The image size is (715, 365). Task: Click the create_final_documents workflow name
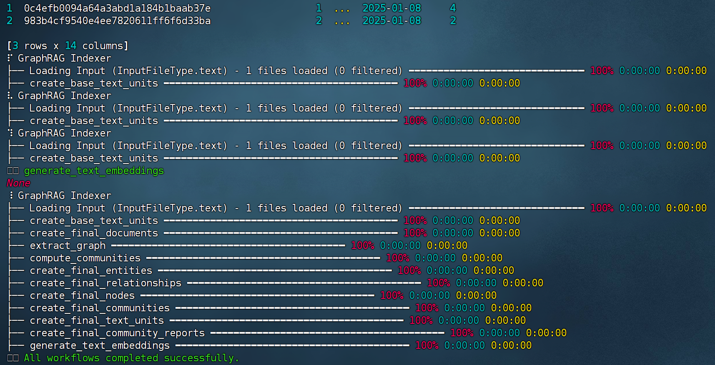pyautogui.click(x=94, y=233)
